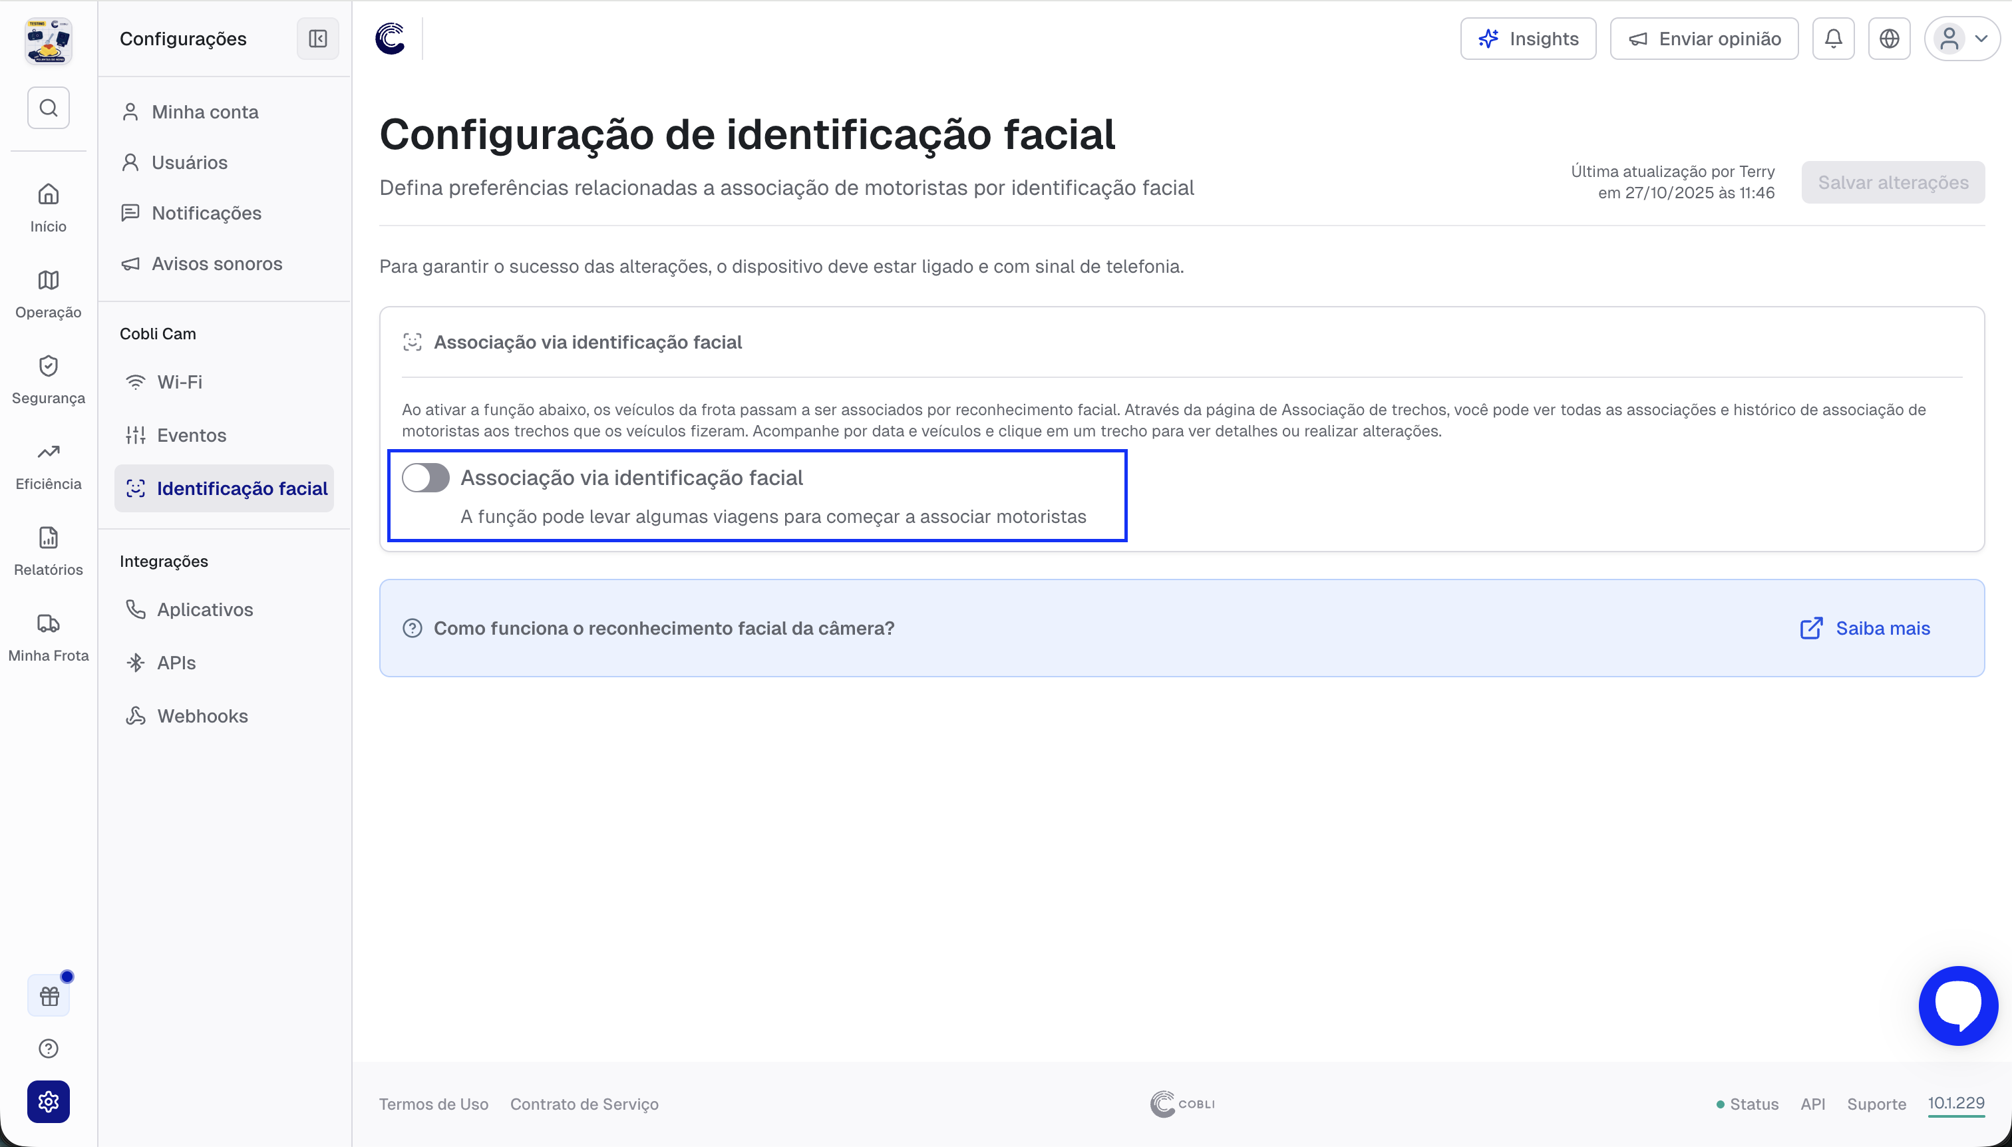The width and height of the screenshot is (2012, 1147).
Task: Click the Insights button
Action: point(1528,39)
